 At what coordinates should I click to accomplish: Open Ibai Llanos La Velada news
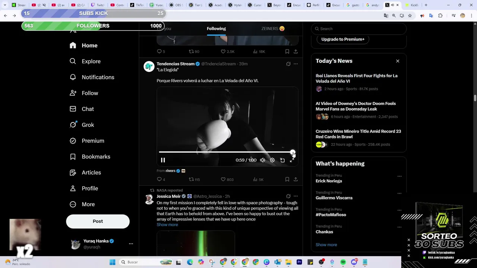358,82
